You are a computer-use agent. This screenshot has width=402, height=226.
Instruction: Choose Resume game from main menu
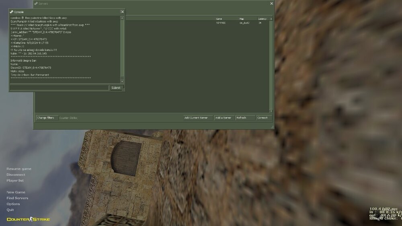click(19, 169)
